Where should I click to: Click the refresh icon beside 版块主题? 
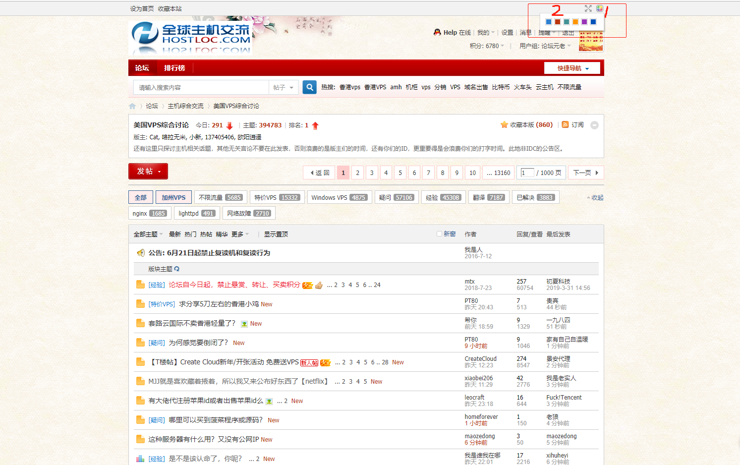coord(177,269)
